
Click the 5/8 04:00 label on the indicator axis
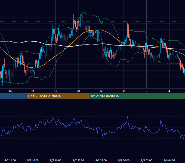pyautogui.click(x=169, y=160)
